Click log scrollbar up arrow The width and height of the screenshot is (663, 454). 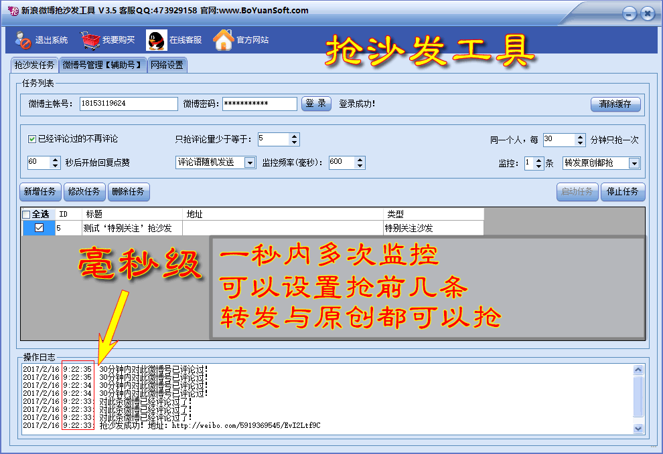638,370
